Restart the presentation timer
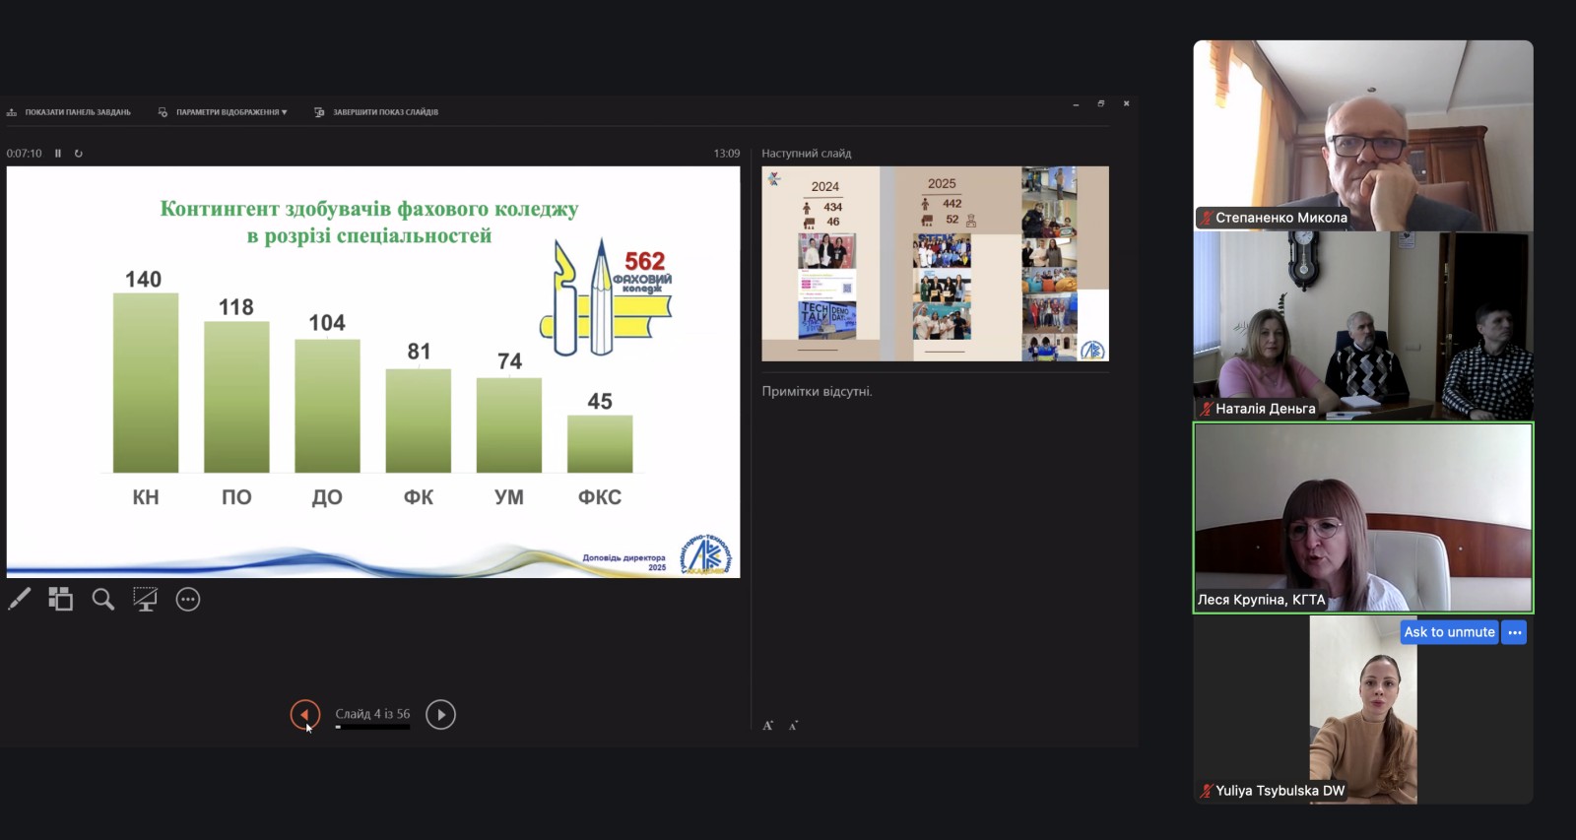Viewport: 1576px width, 840px height. pyautogui.click(x=79, y=154)
